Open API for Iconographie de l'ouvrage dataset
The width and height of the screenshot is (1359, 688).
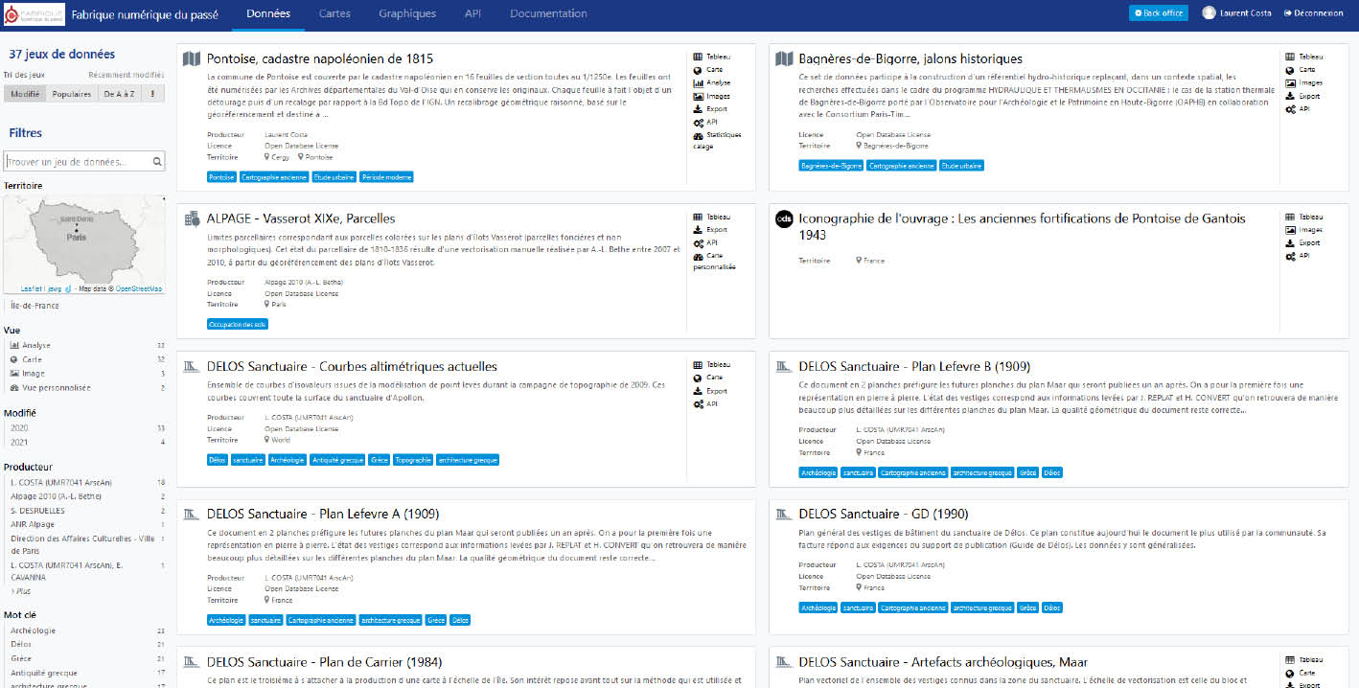click(x=1302, y=256)
